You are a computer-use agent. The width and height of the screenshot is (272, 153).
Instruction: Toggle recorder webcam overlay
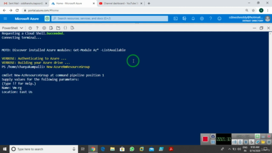point(246,142)
